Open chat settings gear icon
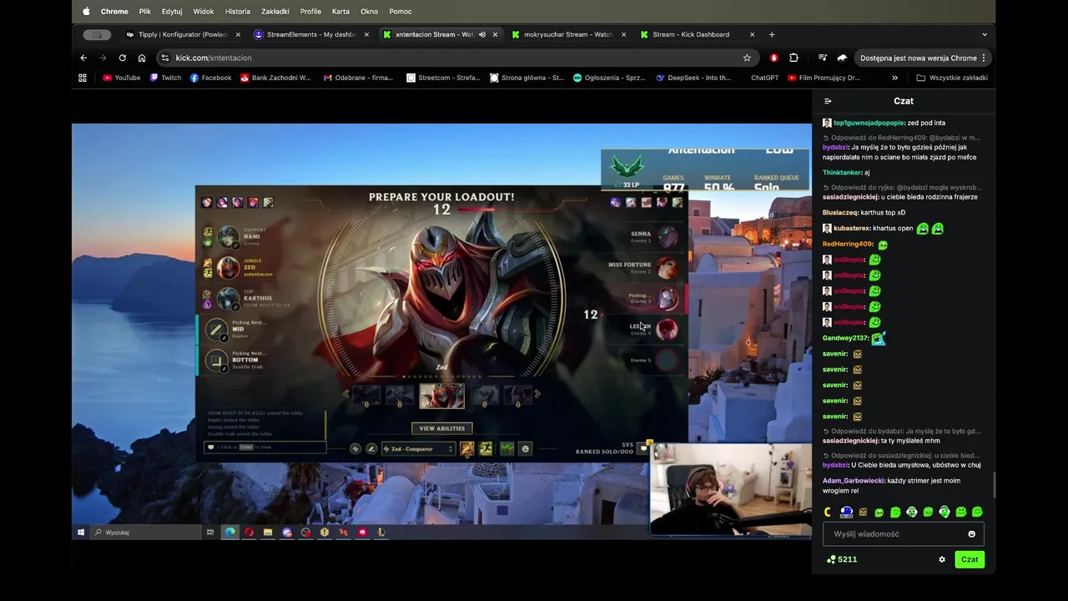The image size is (1068, 601). coord(942,559)
